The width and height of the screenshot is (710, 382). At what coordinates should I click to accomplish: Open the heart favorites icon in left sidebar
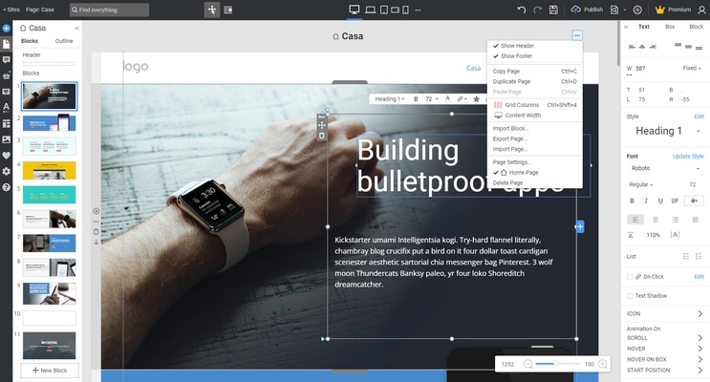(7, 156)
